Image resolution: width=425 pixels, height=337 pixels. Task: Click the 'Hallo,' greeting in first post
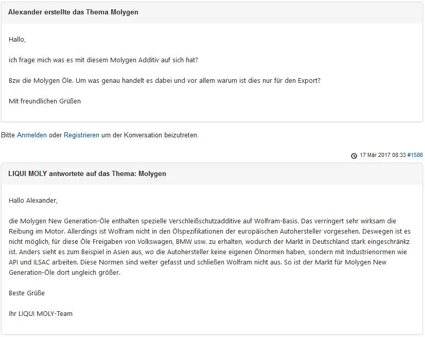[17, 40]
